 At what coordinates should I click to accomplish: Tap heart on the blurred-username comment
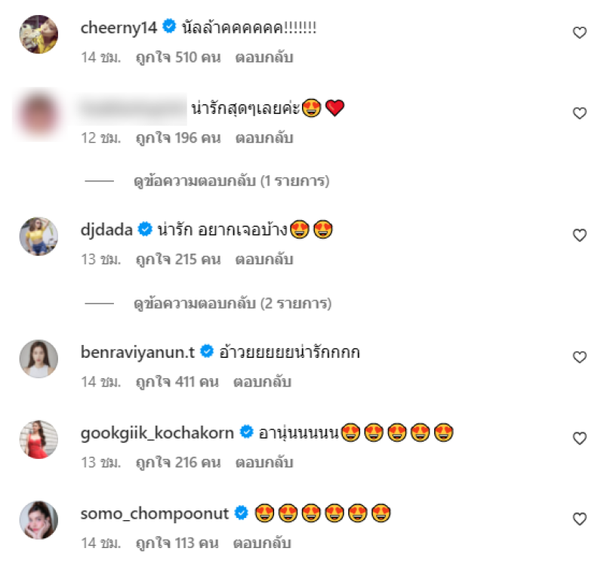tap(579, 114)
